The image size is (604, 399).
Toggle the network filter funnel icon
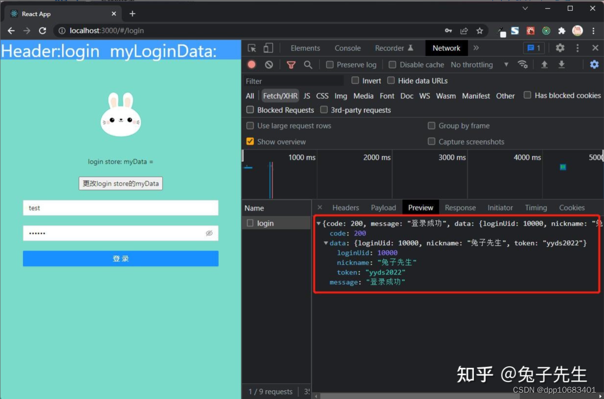[291, 64]
